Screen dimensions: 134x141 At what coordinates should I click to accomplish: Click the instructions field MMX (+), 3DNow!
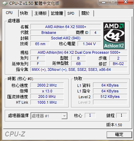[79, 69]
